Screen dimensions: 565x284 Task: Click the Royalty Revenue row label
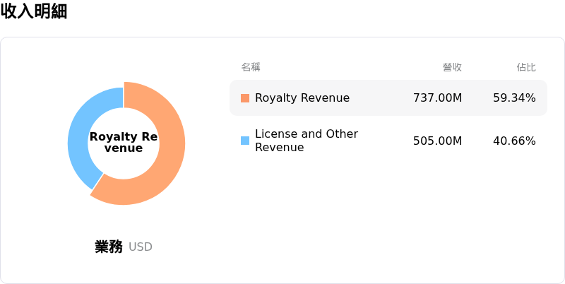click(x=302, y=98)
